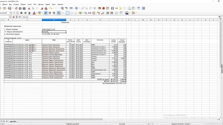Click the Print Preview icon

coord(24,8)
